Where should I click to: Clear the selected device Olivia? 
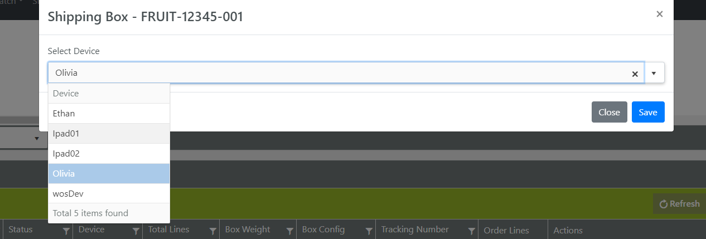[635, 74]
